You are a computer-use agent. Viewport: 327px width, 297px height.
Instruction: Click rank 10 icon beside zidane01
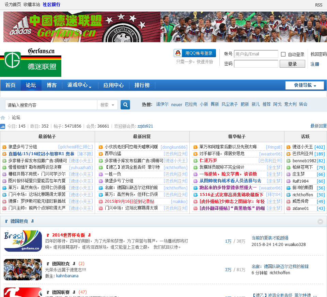tap(289, 209)
